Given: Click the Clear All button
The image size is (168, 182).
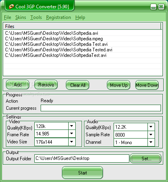Looking at the screenshot, I should point(78,85).
